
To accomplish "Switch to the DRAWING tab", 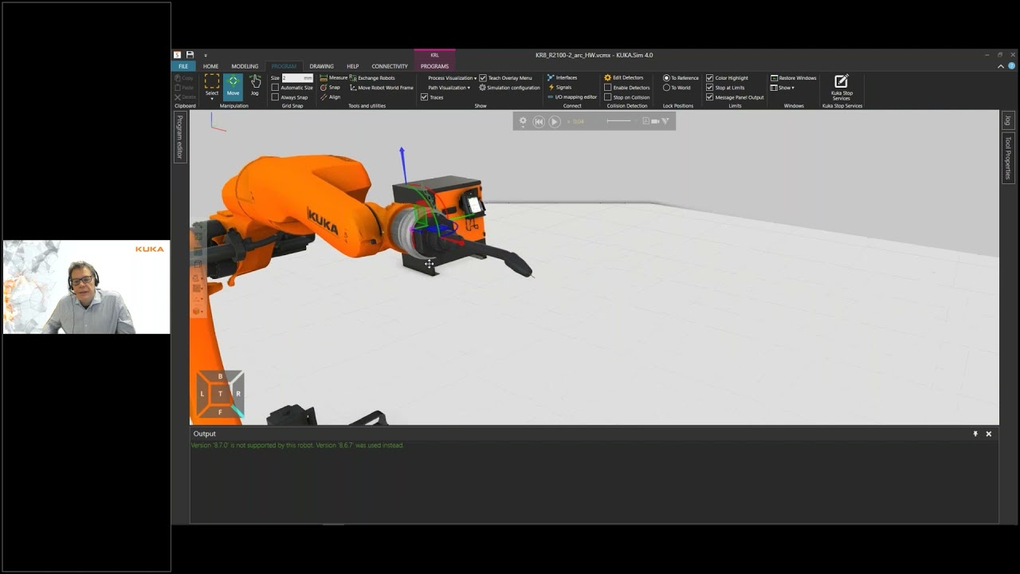I will [321, 66].
